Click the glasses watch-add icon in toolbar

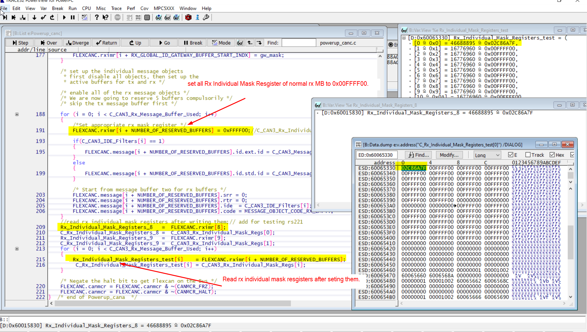[158, 18]
